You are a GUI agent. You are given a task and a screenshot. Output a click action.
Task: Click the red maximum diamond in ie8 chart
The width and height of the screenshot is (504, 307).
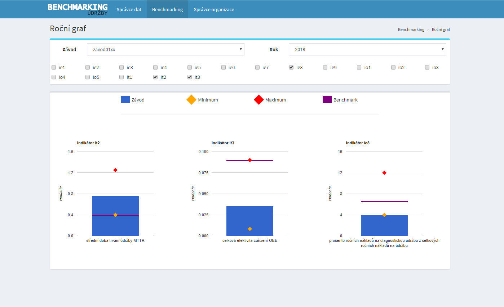pos(384,173)
